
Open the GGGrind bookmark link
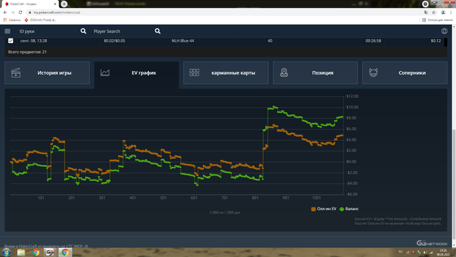pyautogui.click(x=40, y=20)
